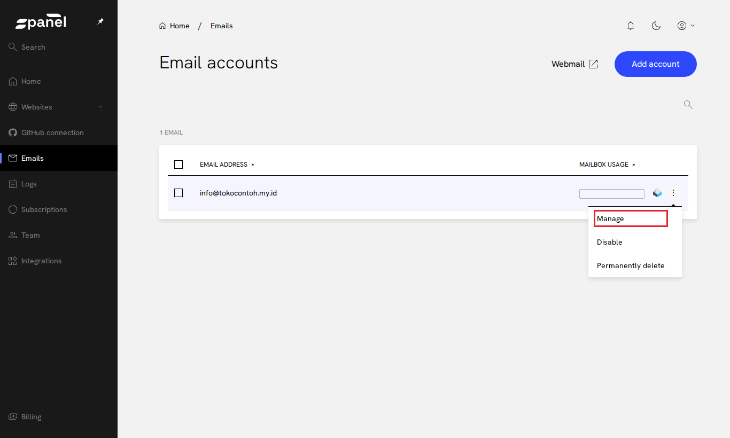The width and height of the screenshot is (730, 438).
Task: Open Subscriptions in the sidebar
Action: tap(59, 209)
